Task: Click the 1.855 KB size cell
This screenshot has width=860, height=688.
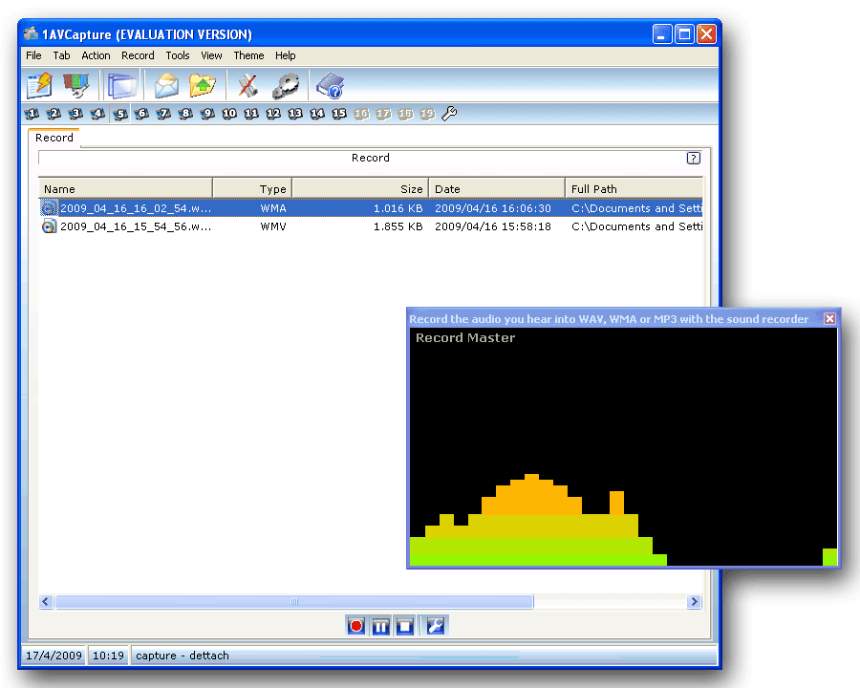Action: tap(398, 226)
